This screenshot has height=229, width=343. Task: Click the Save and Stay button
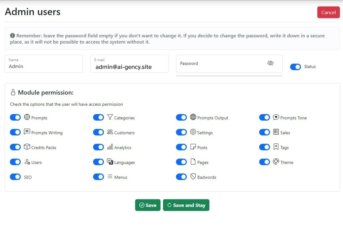[186, 205]
